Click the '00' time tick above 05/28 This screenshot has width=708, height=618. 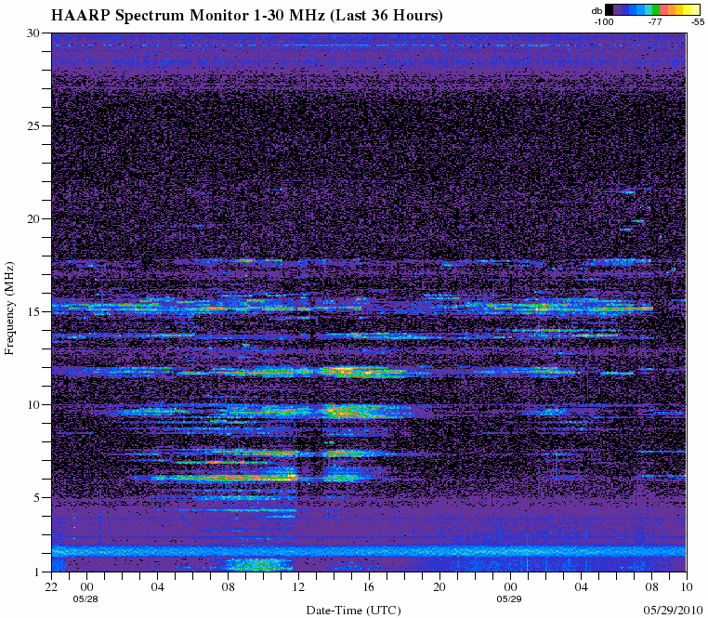click(86, 586)
